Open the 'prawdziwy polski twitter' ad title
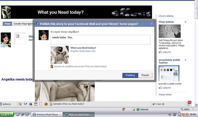This screenshot has height=117, width=198. 169,61
